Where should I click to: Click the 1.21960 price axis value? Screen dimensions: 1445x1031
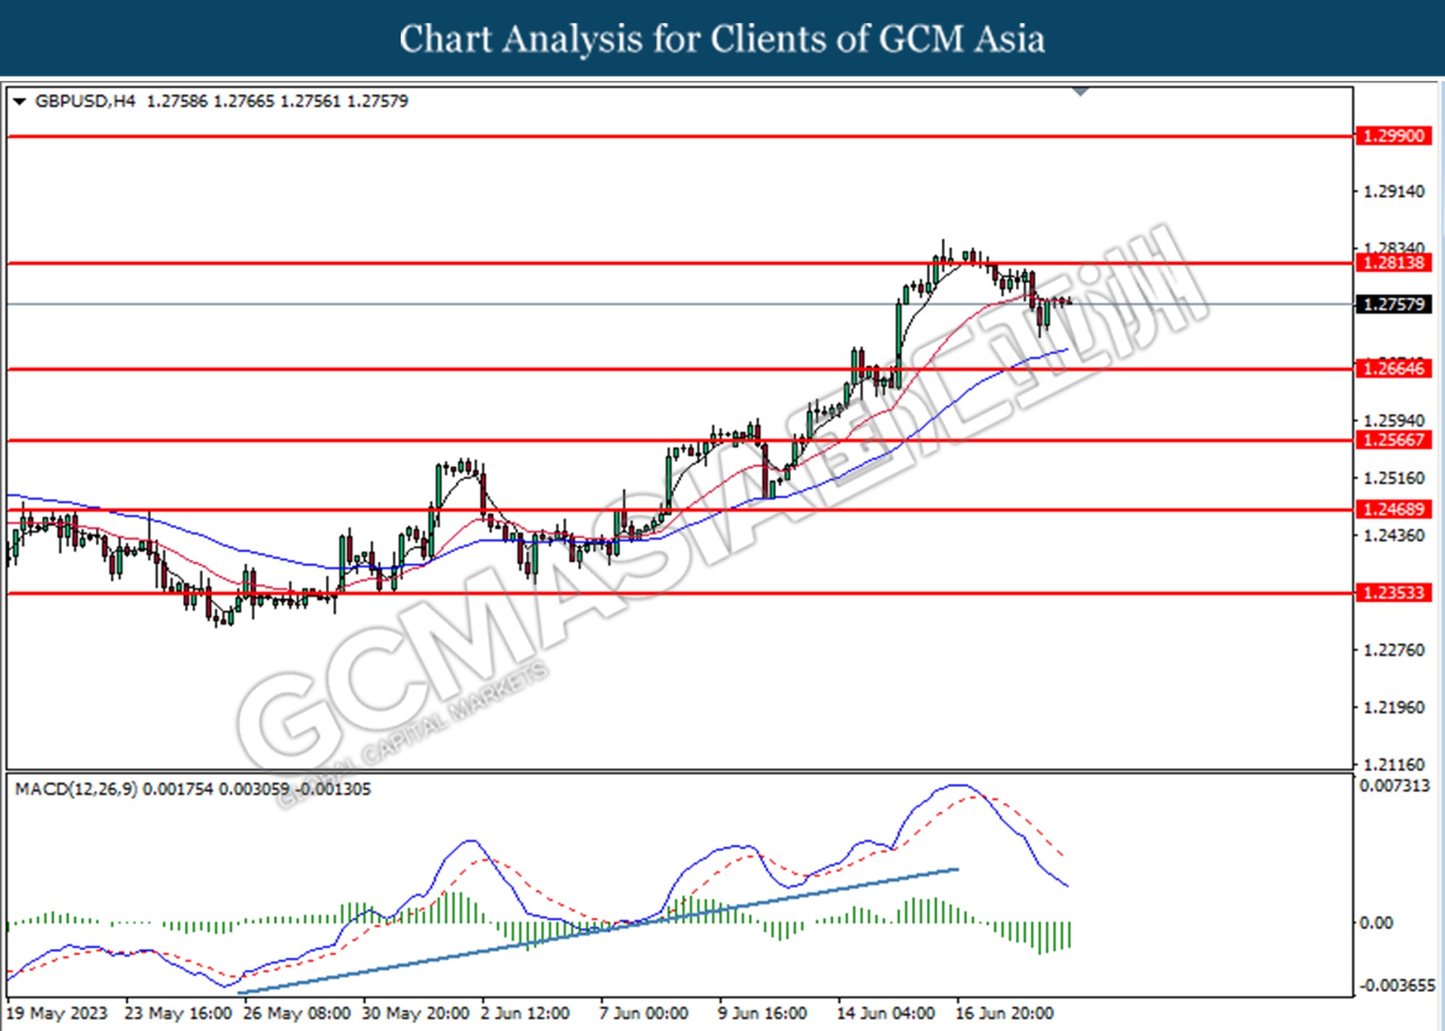(1394, 707)
